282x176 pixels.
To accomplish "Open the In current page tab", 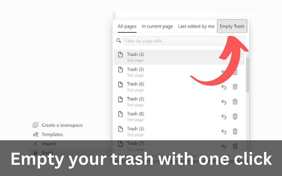I will coord(157,26).
